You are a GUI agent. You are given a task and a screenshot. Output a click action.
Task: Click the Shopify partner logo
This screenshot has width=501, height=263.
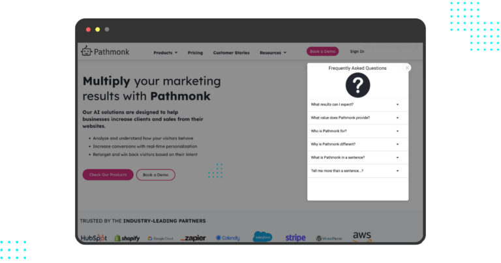[x=127, y=238]
